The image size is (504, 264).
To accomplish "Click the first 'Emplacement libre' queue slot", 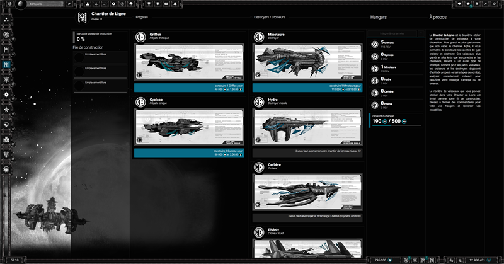I will click(x=100, y=57).
